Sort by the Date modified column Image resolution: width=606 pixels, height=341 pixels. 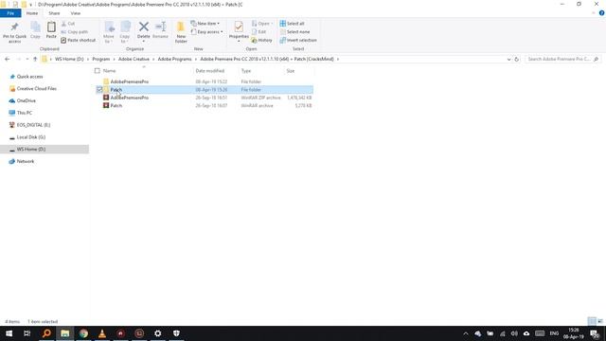(210, 71)
